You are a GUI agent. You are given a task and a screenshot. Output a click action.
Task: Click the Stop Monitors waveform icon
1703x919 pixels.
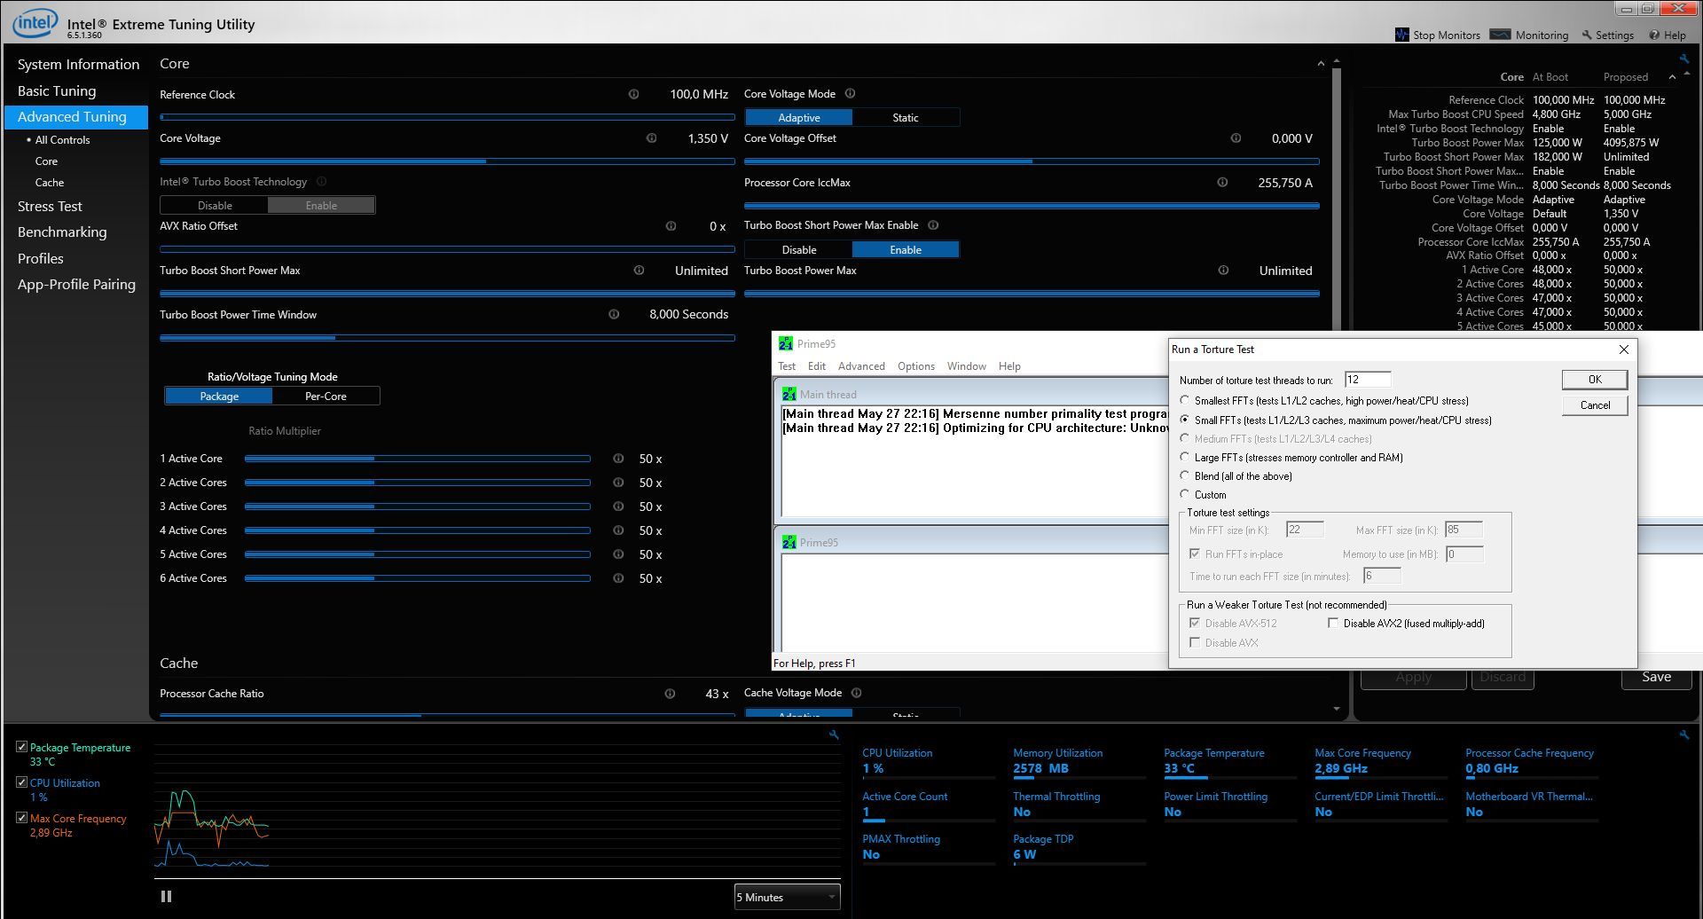tap(1401, 35)
